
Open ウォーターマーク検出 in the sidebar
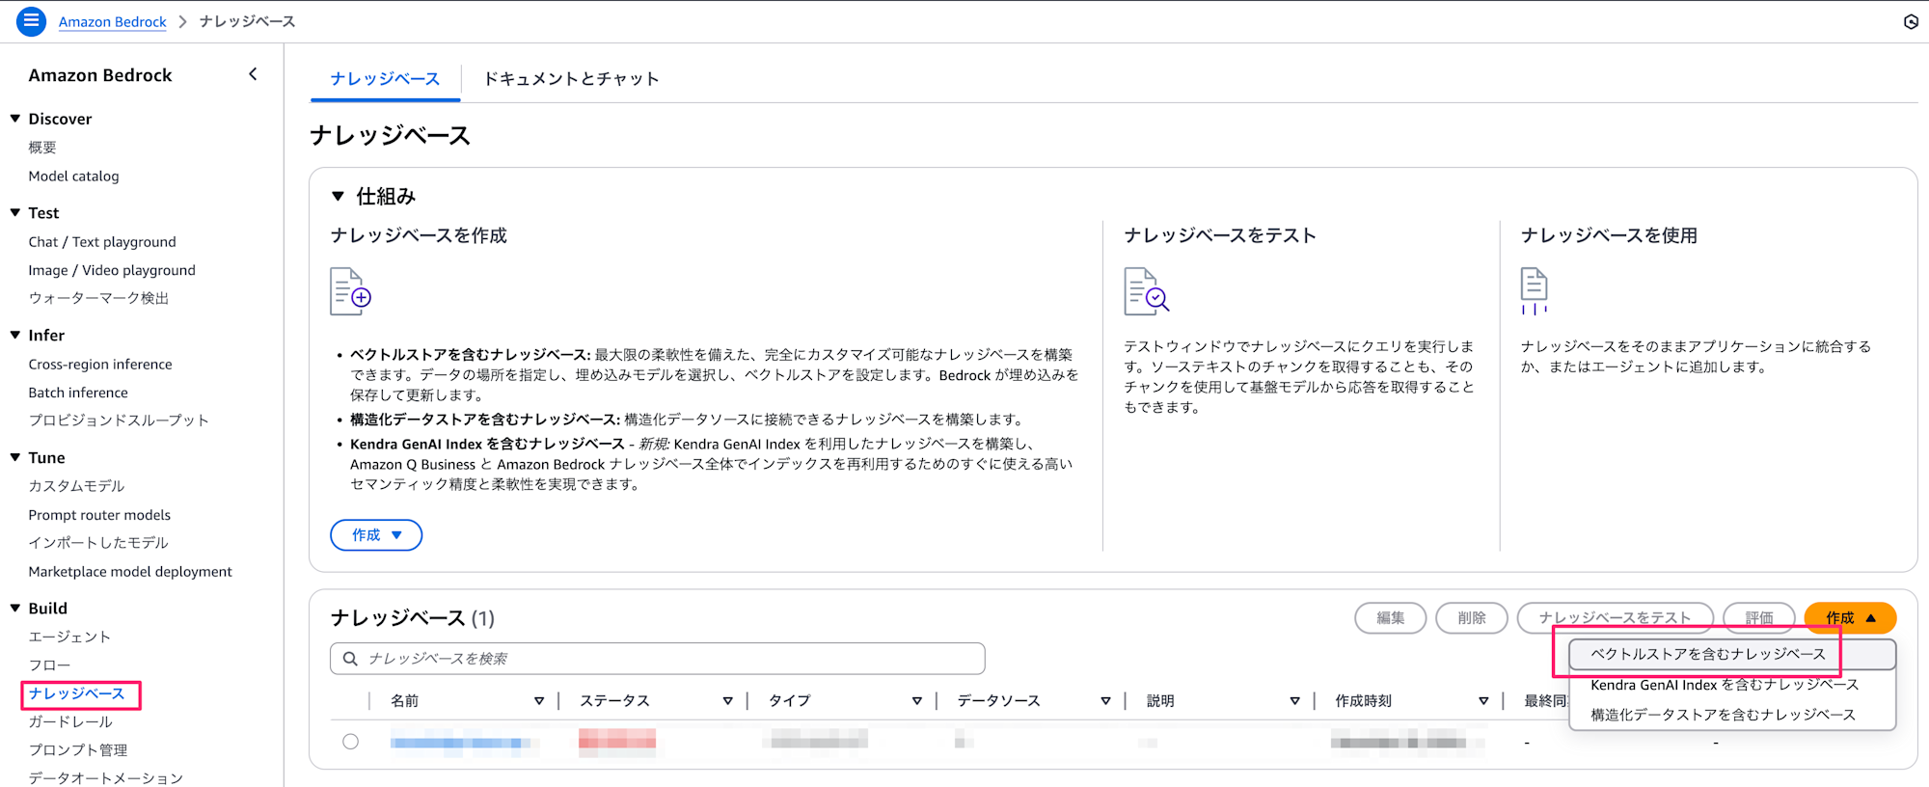pyautogui.click(x=98, y=299)
